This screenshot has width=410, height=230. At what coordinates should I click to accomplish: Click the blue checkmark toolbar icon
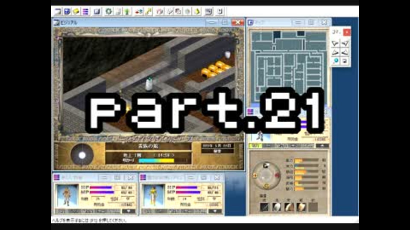[x=67, y=11]
